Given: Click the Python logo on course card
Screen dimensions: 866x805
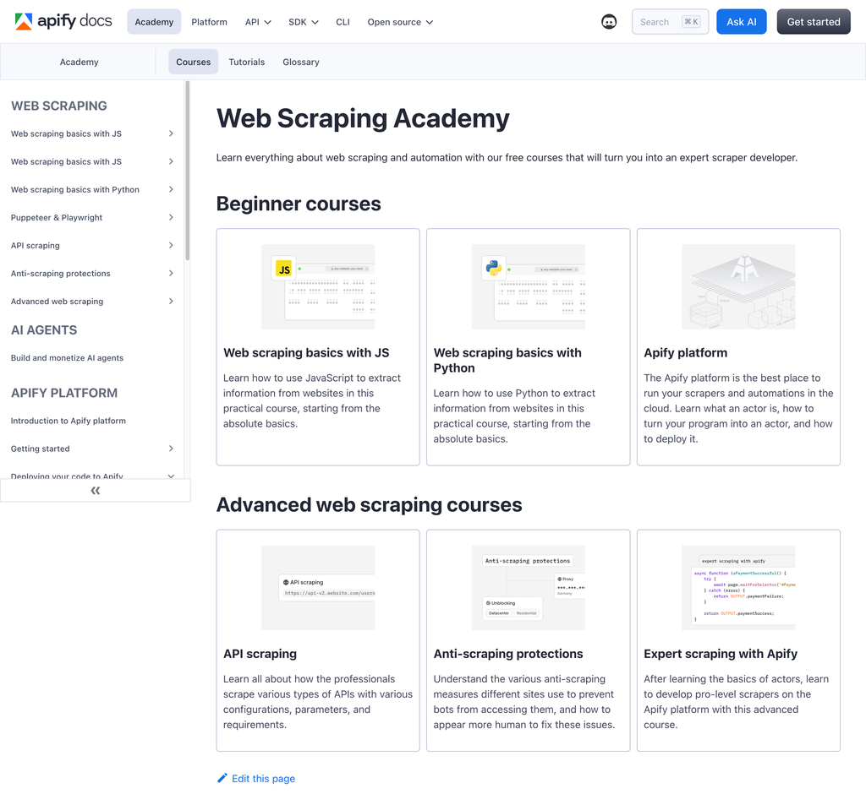Looking at the screenshot, I should coord(493,268).
